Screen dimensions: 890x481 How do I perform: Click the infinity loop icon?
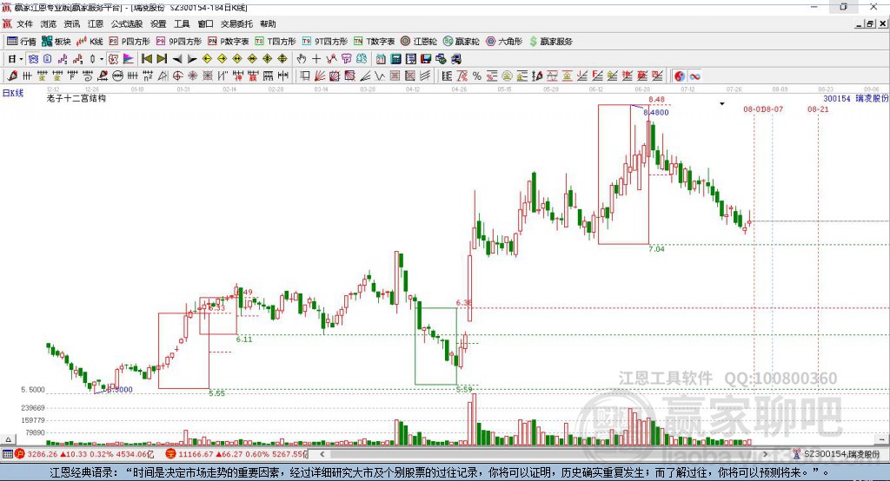(x=694, y=76)
